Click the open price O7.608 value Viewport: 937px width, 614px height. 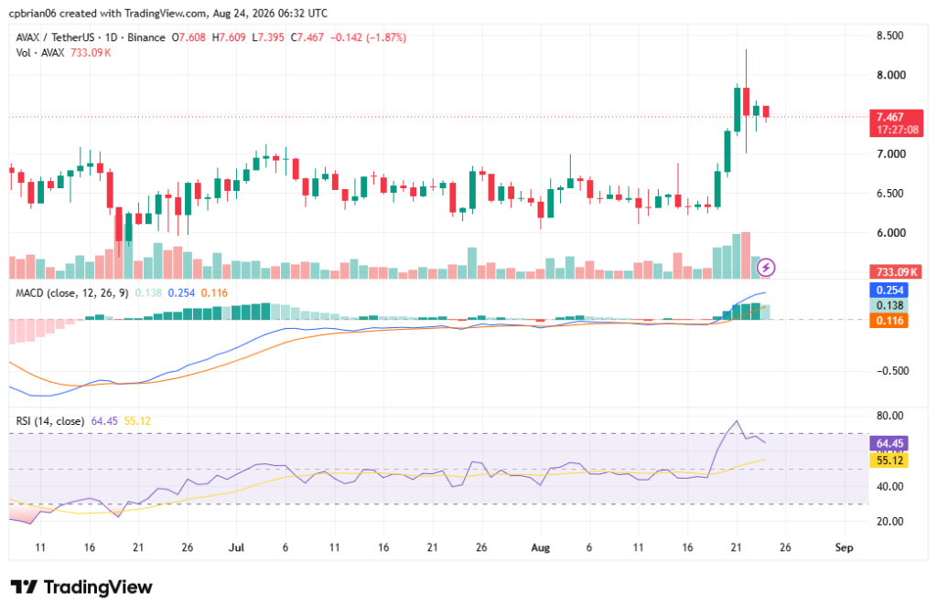click(x=188, y=37)
